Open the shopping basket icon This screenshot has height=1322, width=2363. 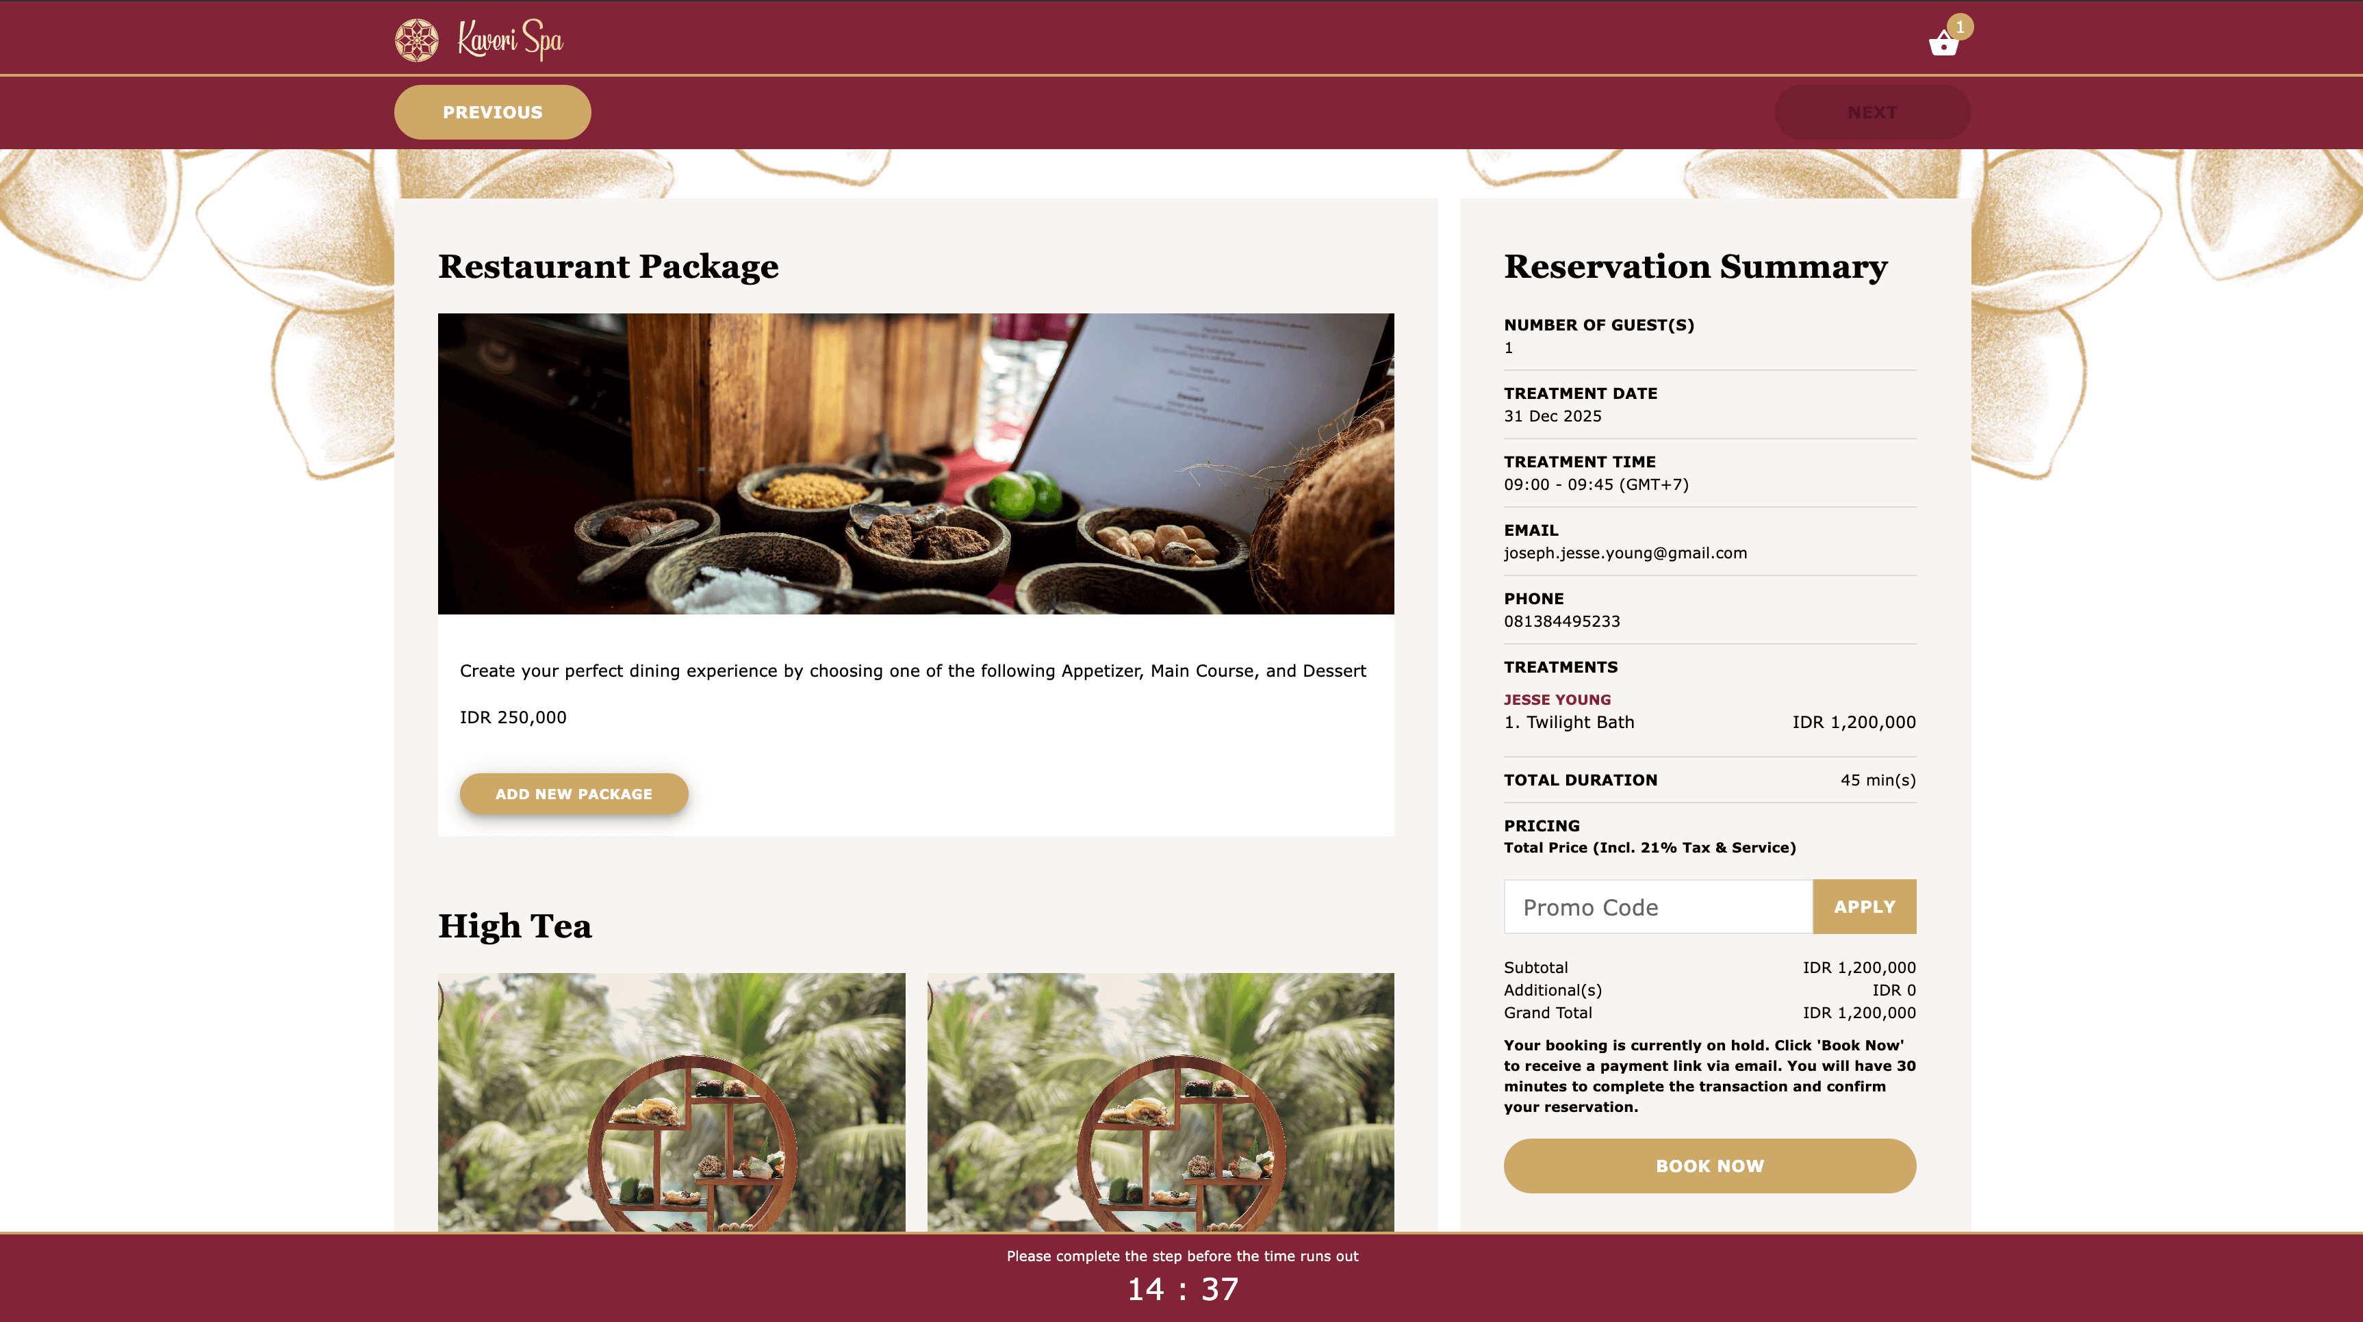1943,43
